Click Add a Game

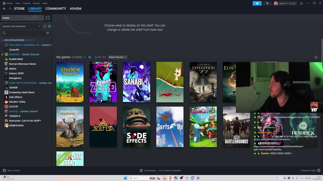(x=11, y=170)
